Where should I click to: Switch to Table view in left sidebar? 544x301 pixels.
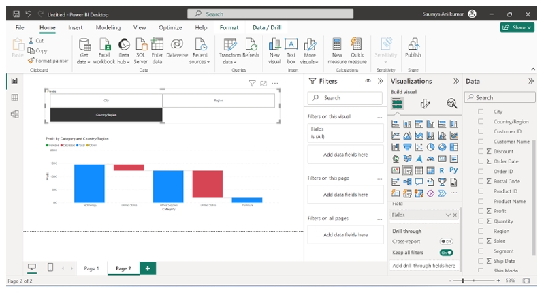pos(14,97)
